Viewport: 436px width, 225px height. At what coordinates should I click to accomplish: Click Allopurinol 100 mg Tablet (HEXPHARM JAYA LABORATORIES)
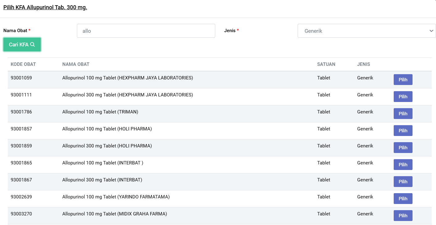click(128, 78)
